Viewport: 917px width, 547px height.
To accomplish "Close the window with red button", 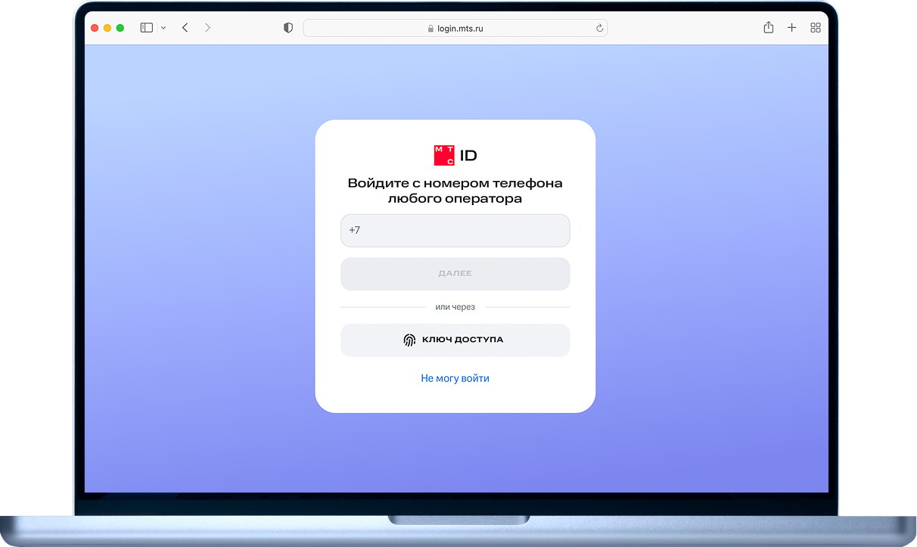I will [x=95, y=28].
